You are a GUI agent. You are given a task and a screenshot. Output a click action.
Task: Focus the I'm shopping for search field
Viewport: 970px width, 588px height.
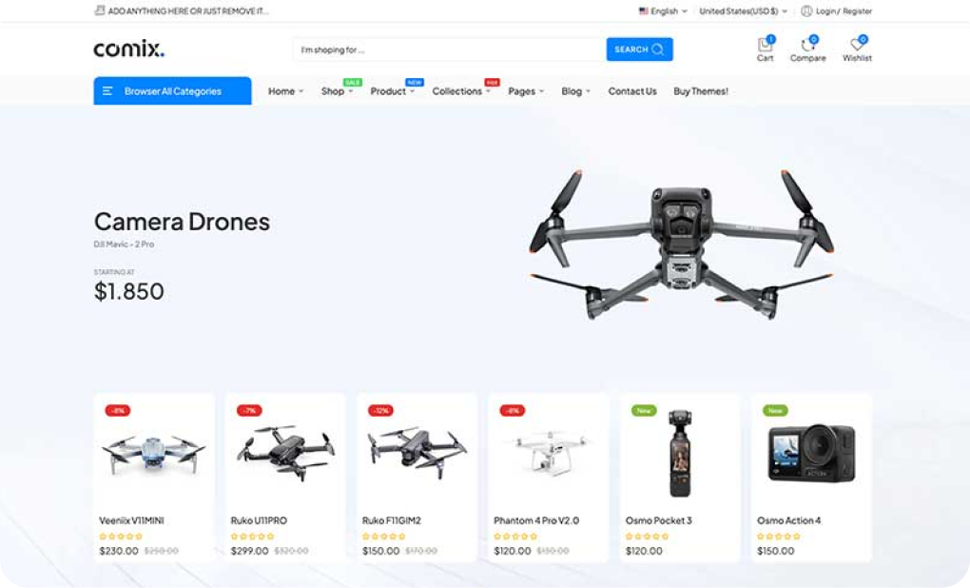[449, 49]
